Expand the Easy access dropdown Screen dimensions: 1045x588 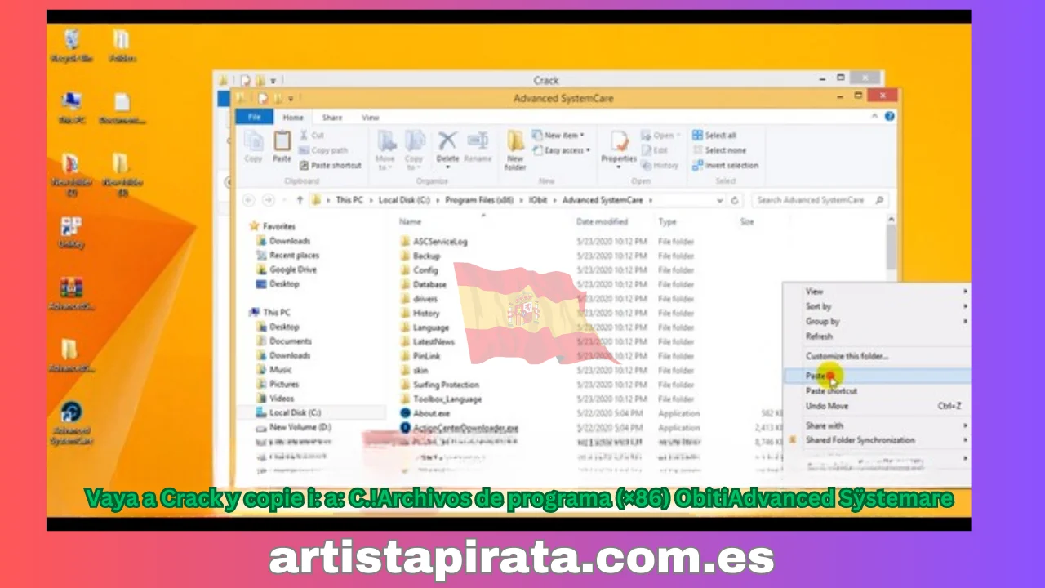pyautogui.click(x=561, y=150)
